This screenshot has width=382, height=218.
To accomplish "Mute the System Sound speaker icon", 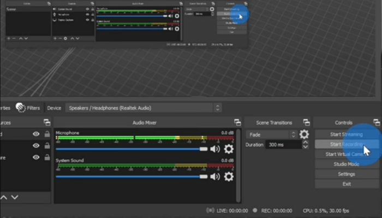I will (x=215, y=176).
